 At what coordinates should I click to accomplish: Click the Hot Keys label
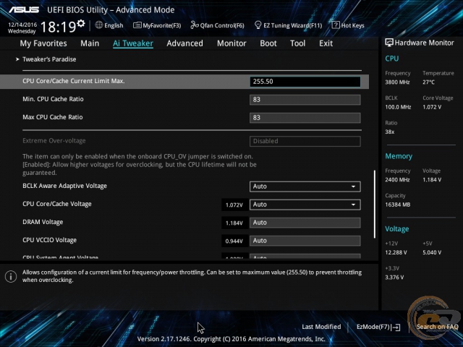[352, 25]
